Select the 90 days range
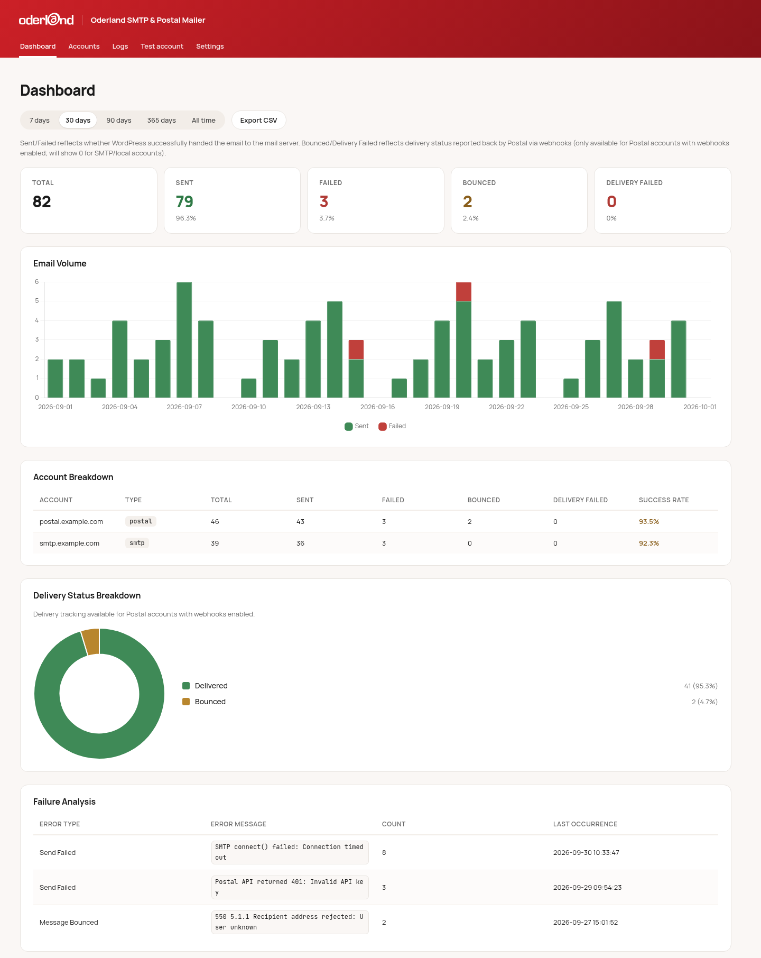761x958 pixels. tap(119, 121)
